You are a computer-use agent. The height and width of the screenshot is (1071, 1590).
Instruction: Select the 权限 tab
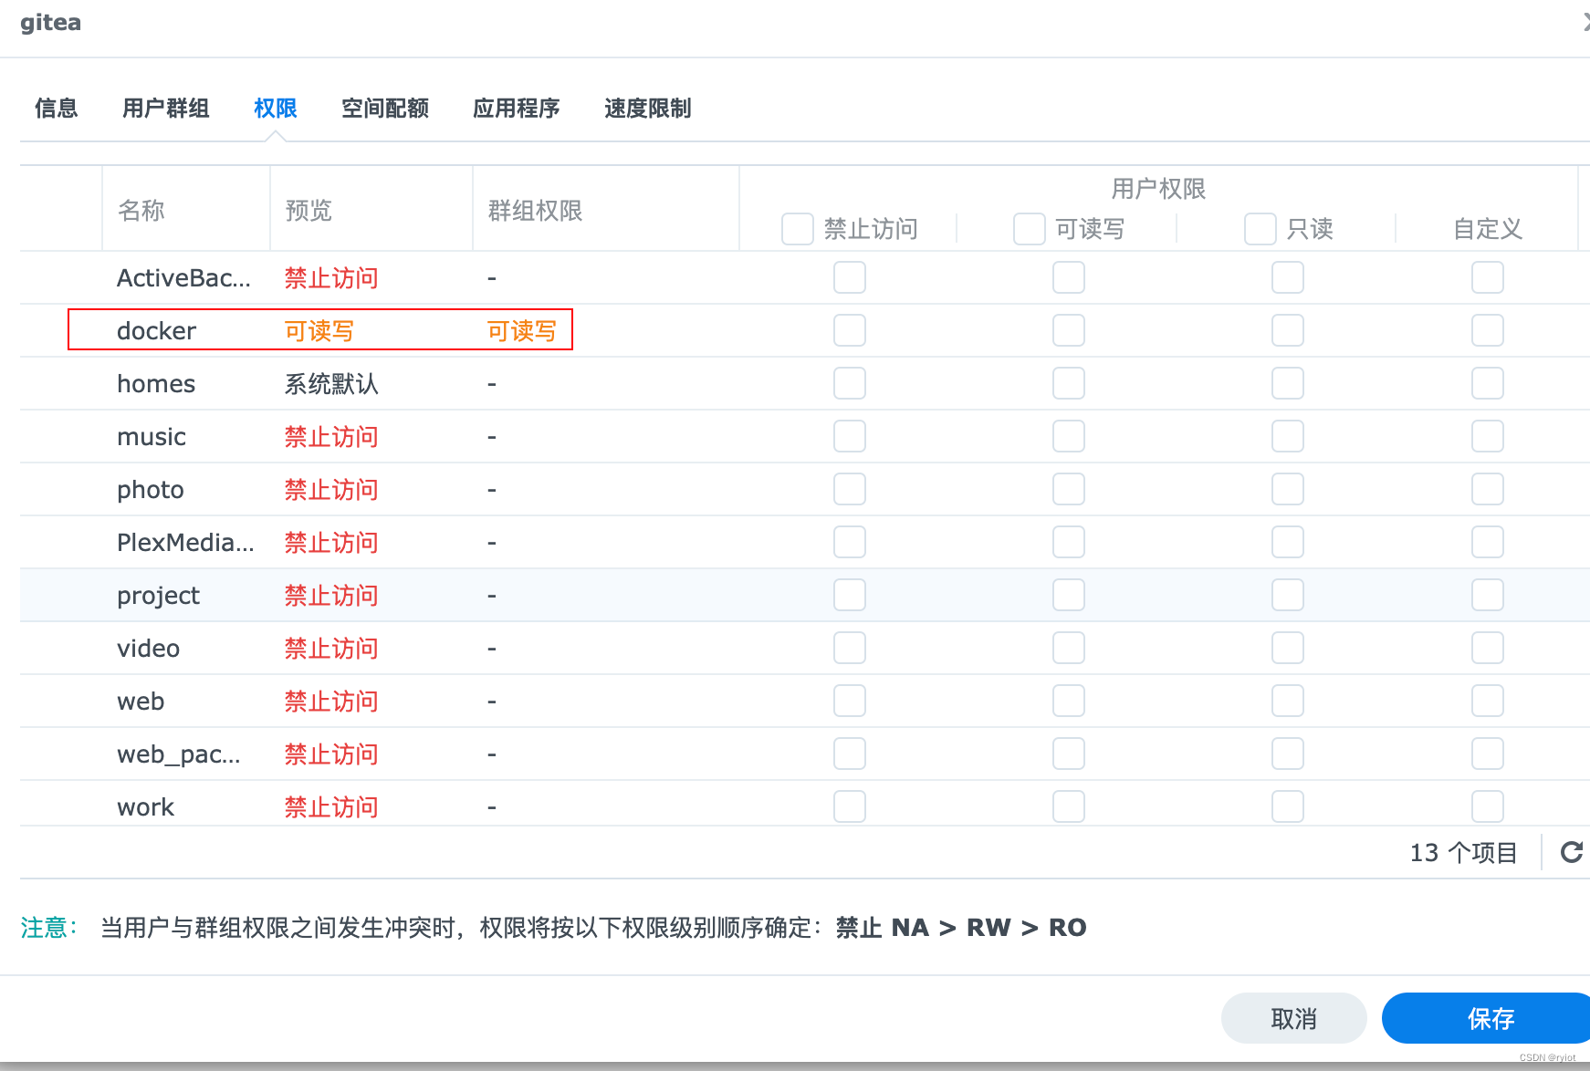click(276, 109)
